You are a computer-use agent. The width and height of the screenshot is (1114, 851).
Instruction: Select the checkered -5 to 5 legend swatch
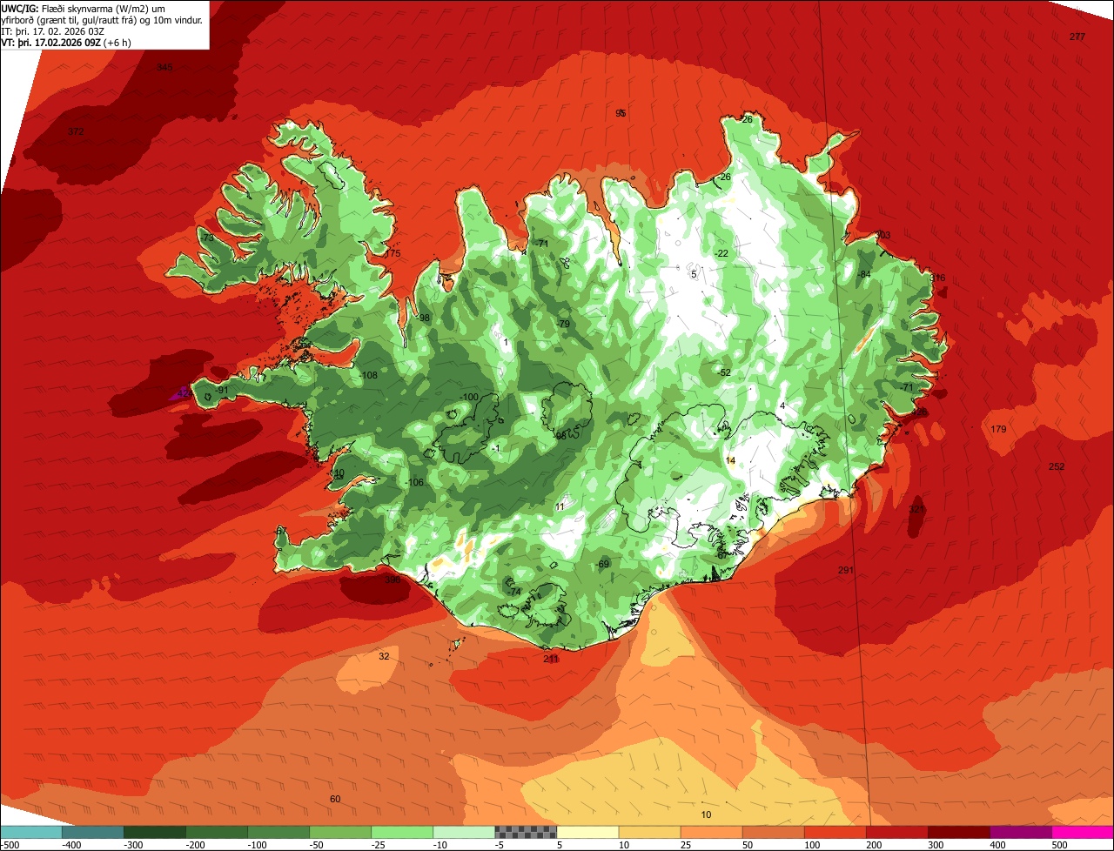click(x=526, y=832)
